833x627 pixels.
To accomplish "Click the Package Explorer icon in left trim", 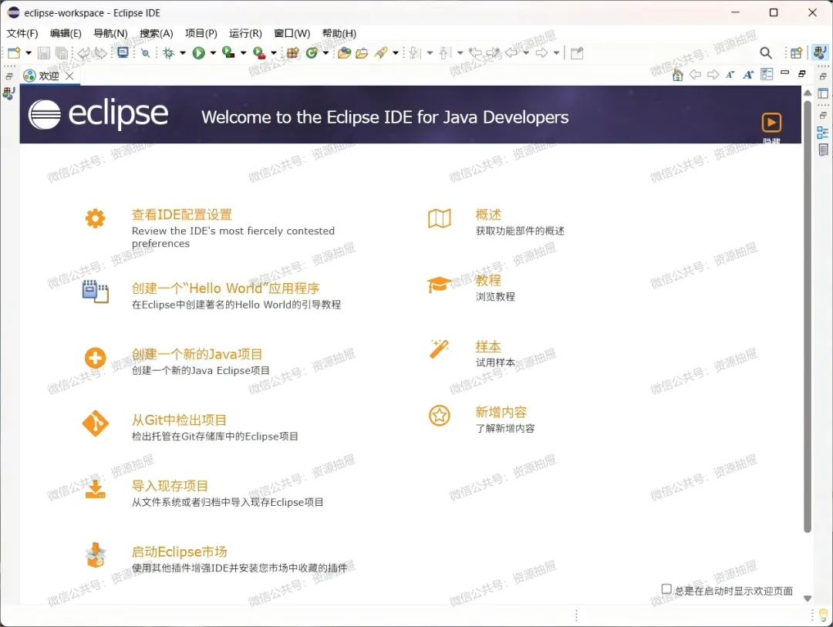I will click(9, 93).
